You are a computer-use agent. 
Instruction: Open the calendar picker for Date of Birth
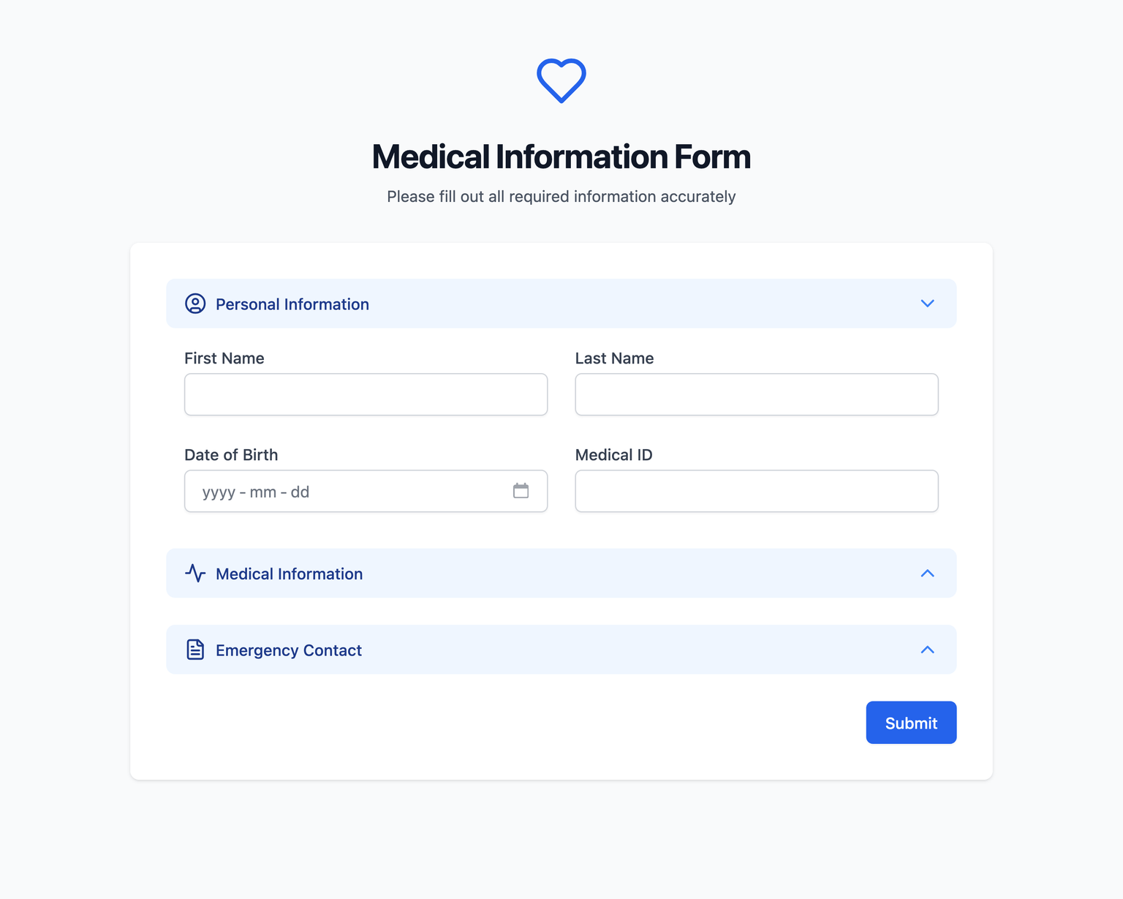521,491
